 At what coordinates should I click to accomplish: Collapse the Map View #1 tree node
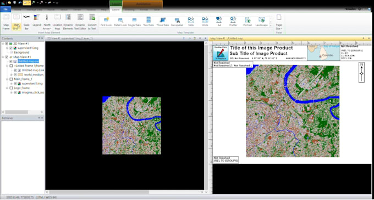pos(3,57)
